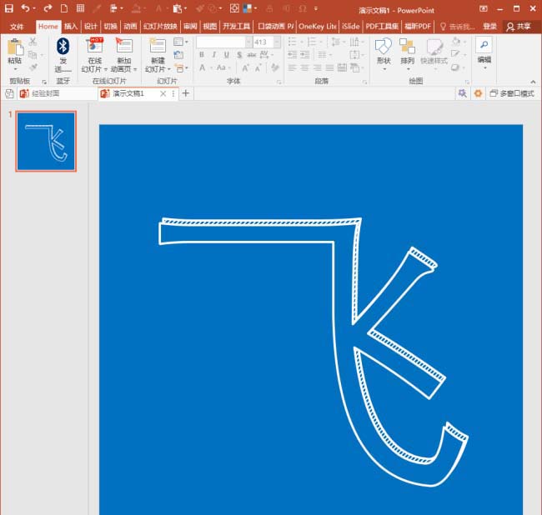
Task: Toggle Bold text formatting
Action: tap(202, 55)
